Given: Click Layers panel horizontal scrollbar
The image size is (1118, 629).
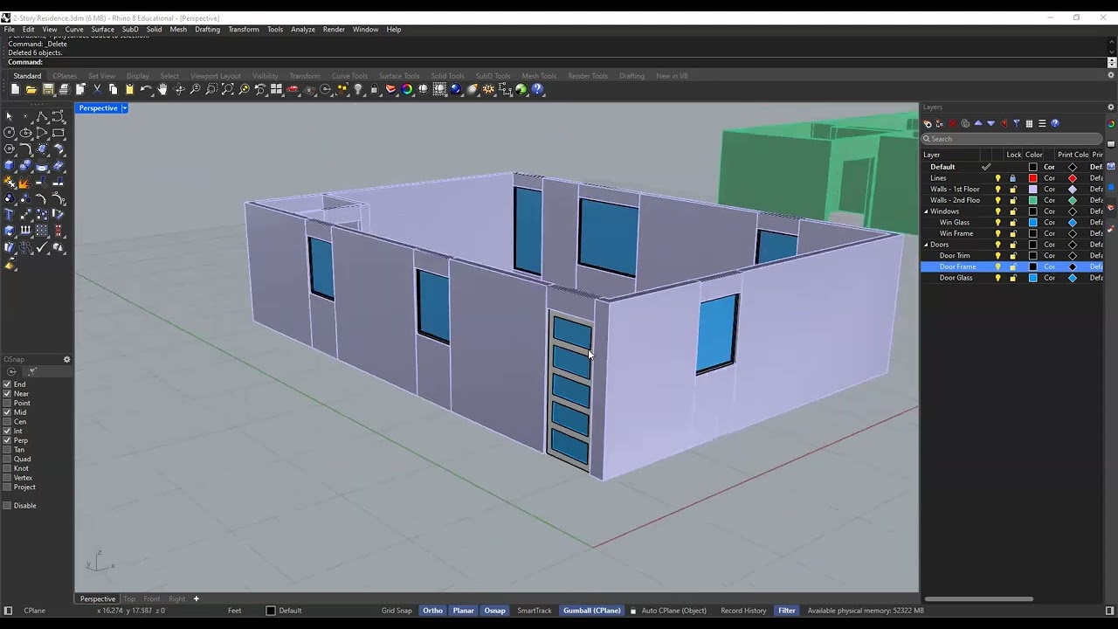Looking at the screenshot, I should pos(978,599).
